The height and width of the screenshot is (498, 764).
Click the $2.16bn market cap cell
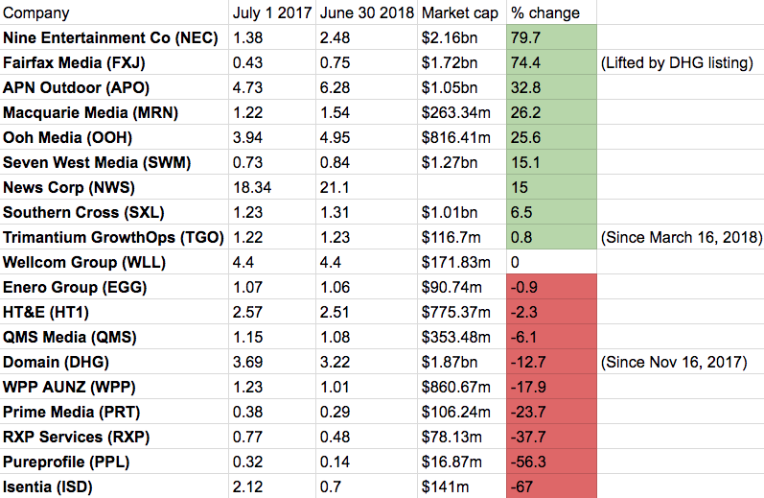(x=462, y=38)
